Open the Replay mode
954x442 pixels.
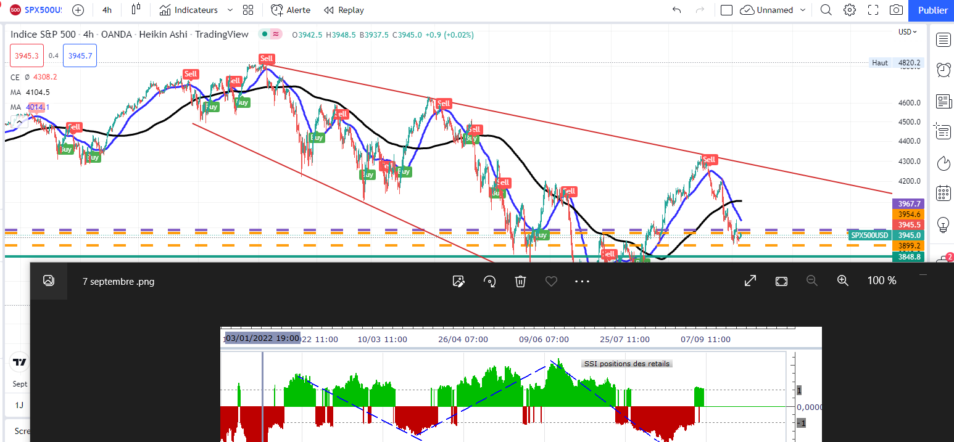click(344, 10)
